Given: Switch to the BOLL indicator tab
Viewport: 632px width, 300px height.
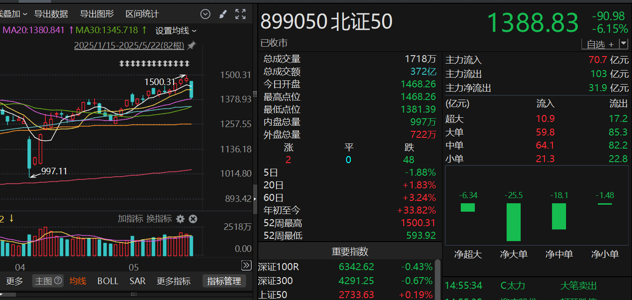Looking at the screenshot, I should 108,281.
